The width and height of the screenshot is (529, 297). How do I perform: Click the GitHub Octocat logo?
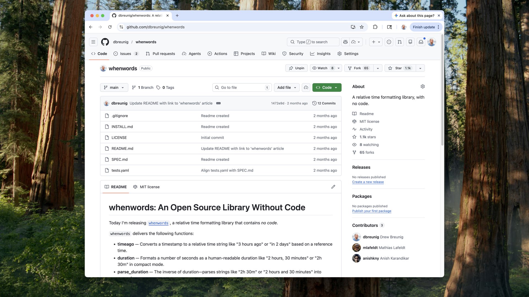coord(105,42)
